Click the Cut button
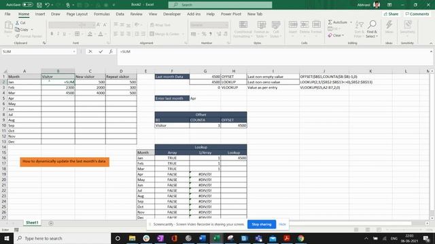This screenshot has height=244, width=435. (x=20, y=23)
